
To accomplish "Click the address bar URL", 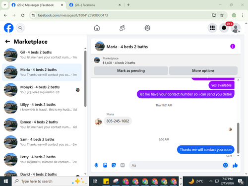I will 73,15.
